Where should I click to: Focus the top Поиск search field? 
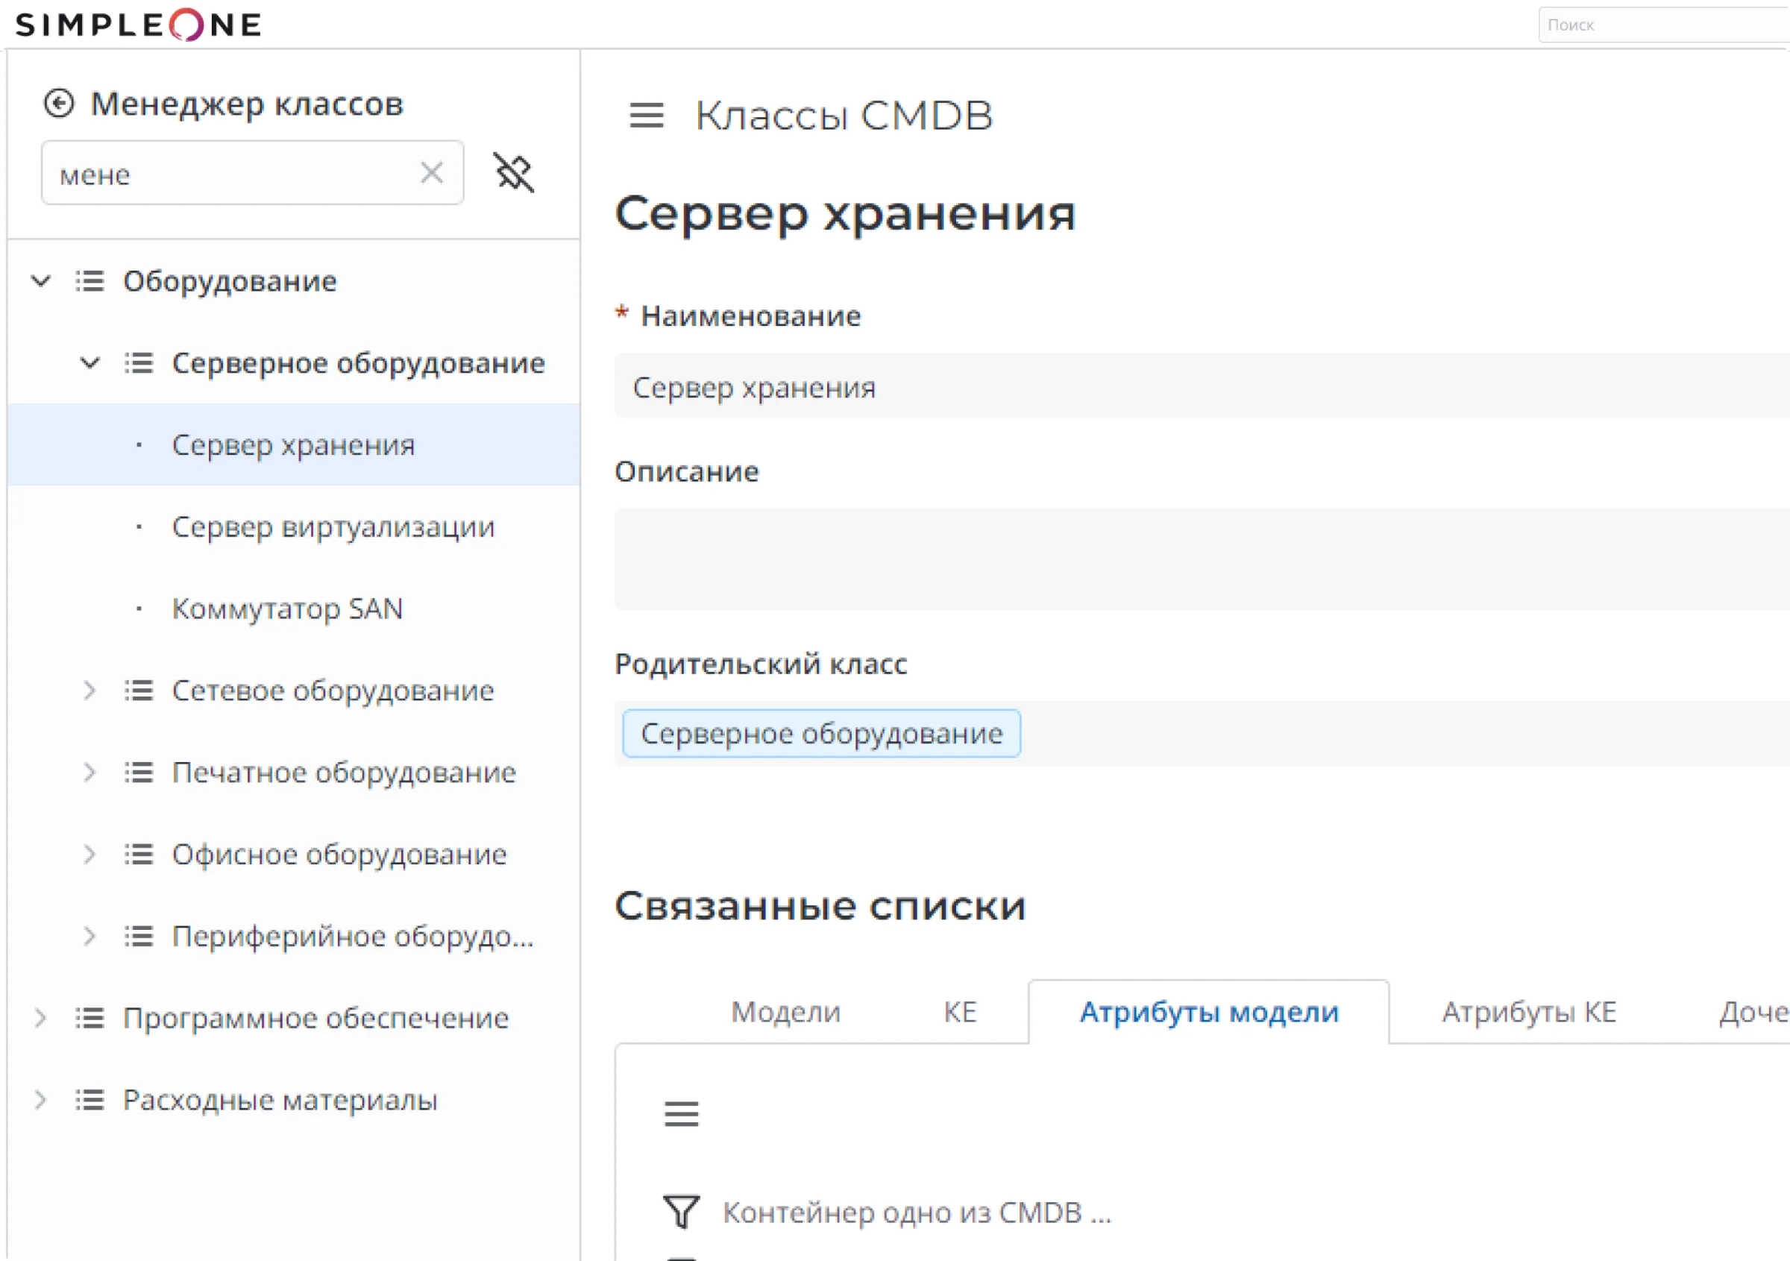(1665, 25)
